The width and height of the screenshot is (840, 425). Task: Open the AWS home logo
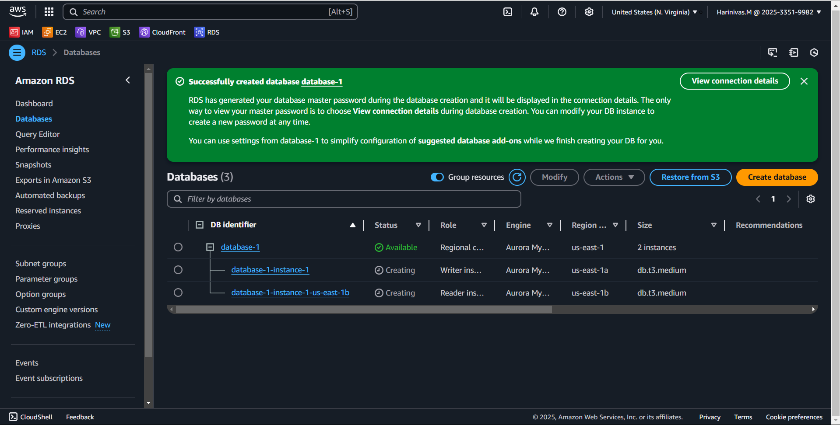pyautogui.click(x=18, y=12)
